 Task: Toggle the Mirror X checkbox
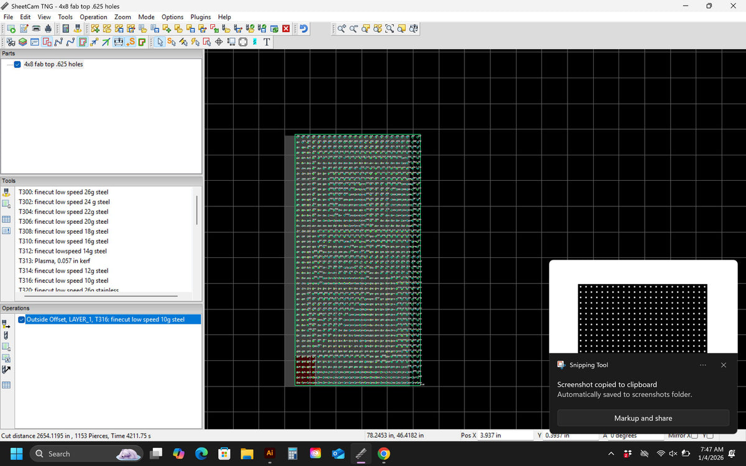(x=694, y=436)
